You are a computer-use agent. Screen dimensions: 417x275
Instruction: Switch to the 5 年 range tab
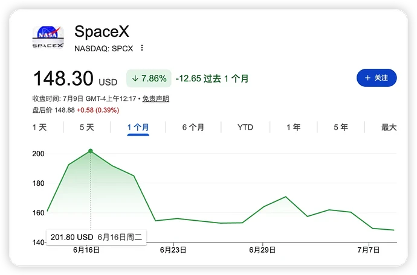341,127
